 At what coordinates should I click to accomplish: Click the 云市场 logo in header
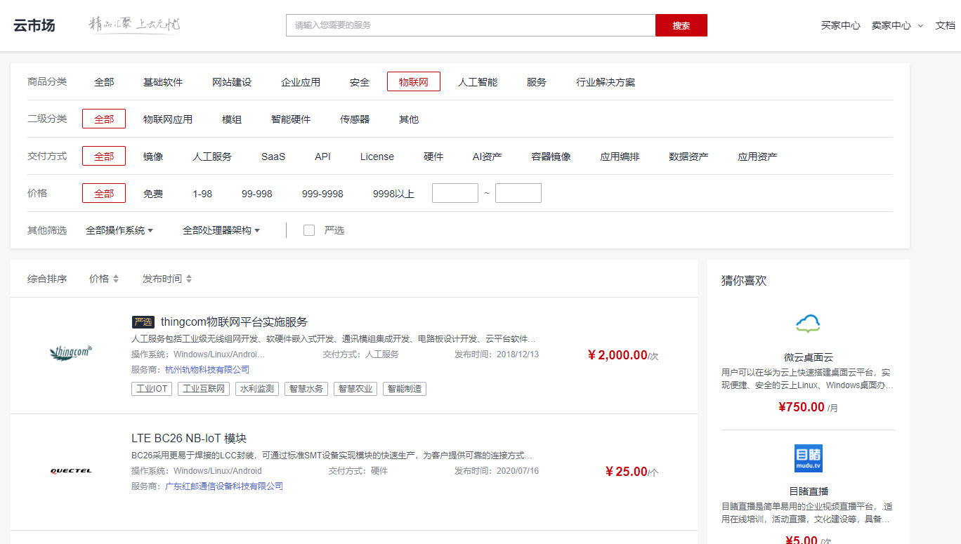tap(34, 25)
